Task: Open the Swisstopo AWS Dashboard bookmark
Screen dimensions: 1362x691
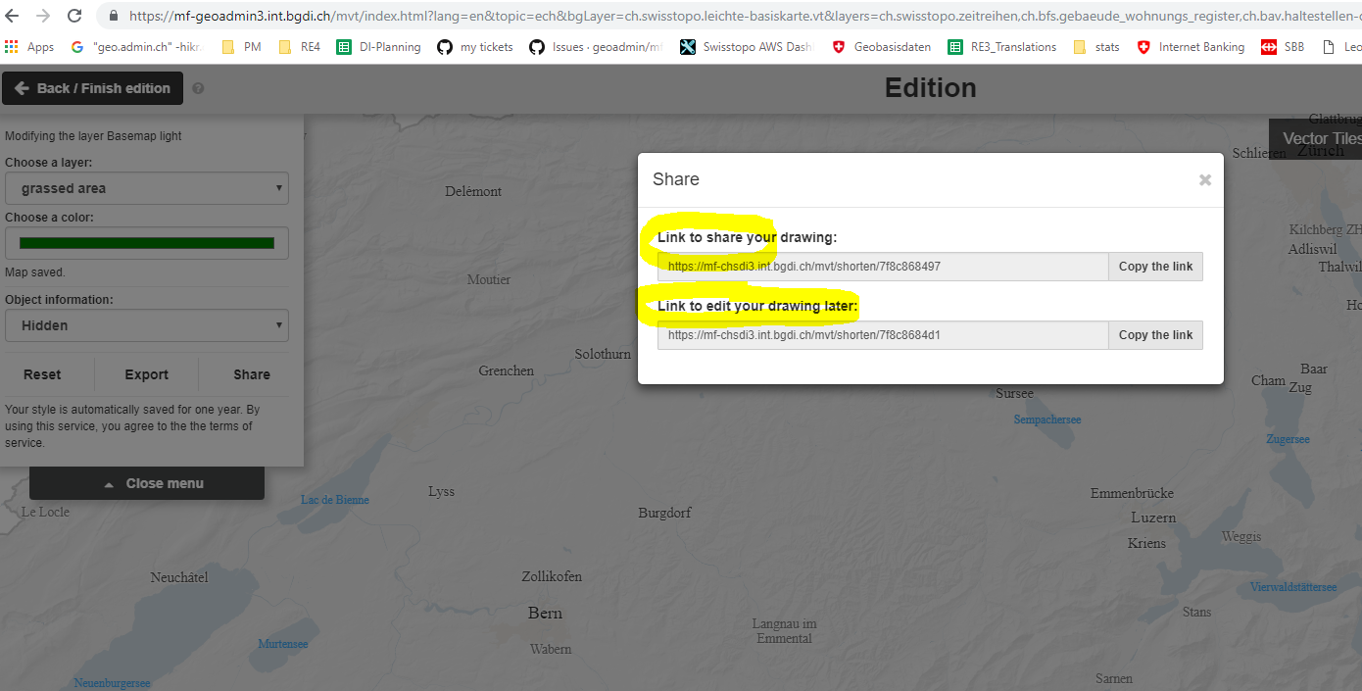Action: click(x=746, y=46)
